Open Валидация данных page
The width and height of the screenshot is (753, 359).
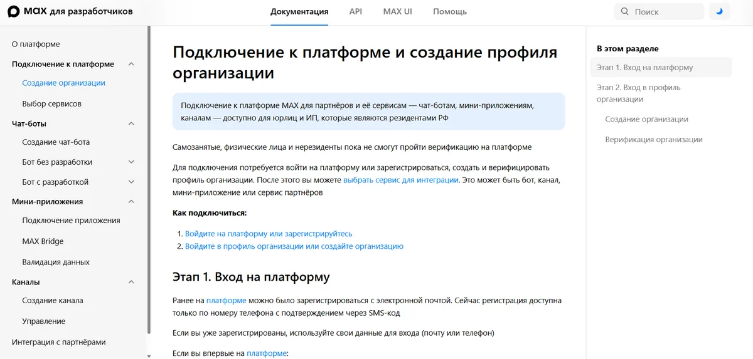(56, 262)
